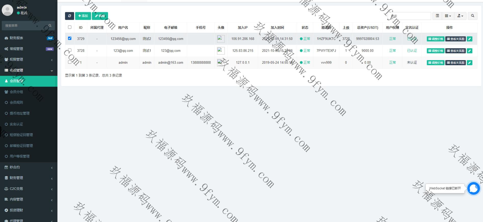The width and height of the screenshot is (483, 222).
Task: Click 调整价格 for user 3729
Action: pyautogui.click(x=436, y=39)
